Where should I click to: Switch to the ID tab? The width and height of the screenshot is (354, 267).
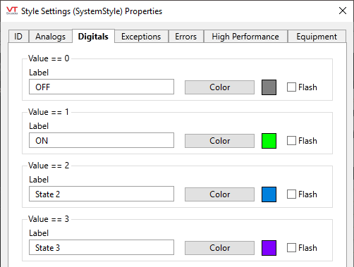click(x=18, y=37)
